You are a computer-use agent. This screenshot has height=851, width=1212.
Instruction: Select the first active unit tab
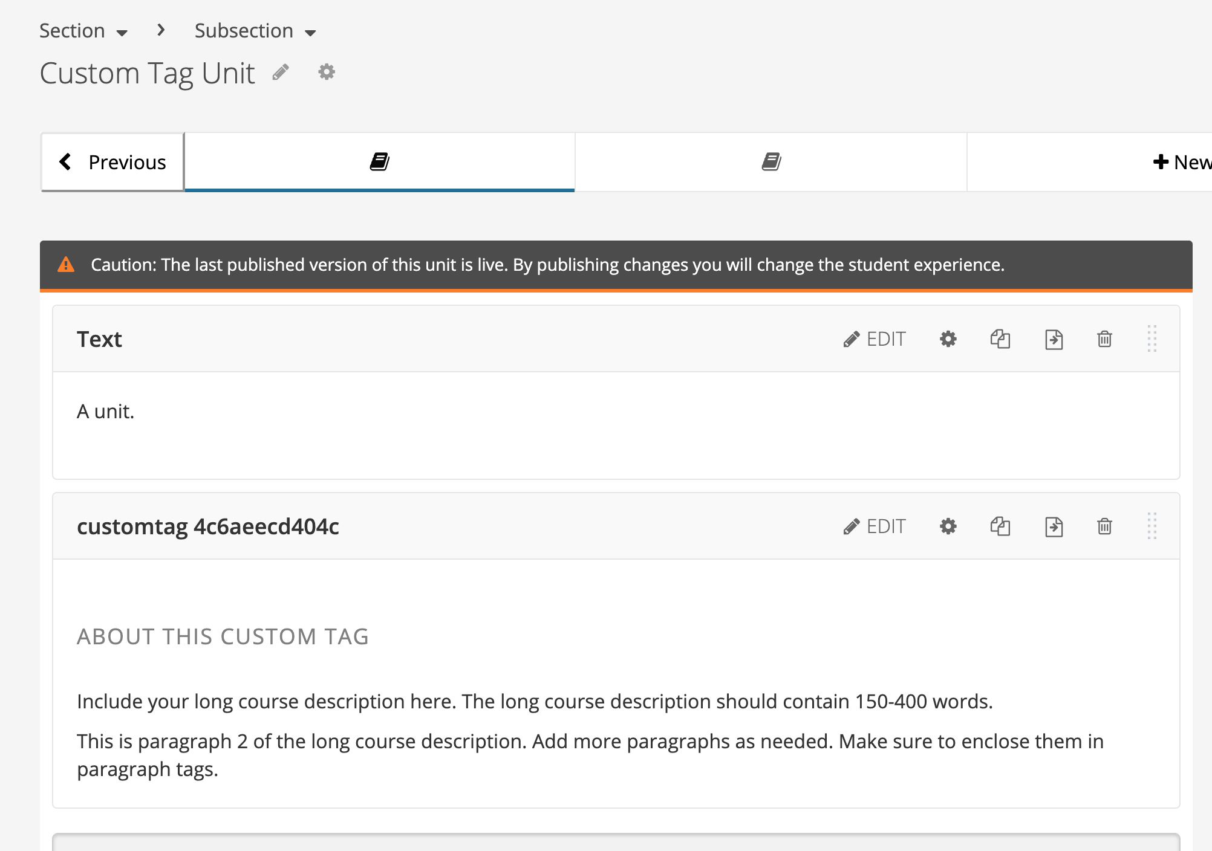coord(379,162)
